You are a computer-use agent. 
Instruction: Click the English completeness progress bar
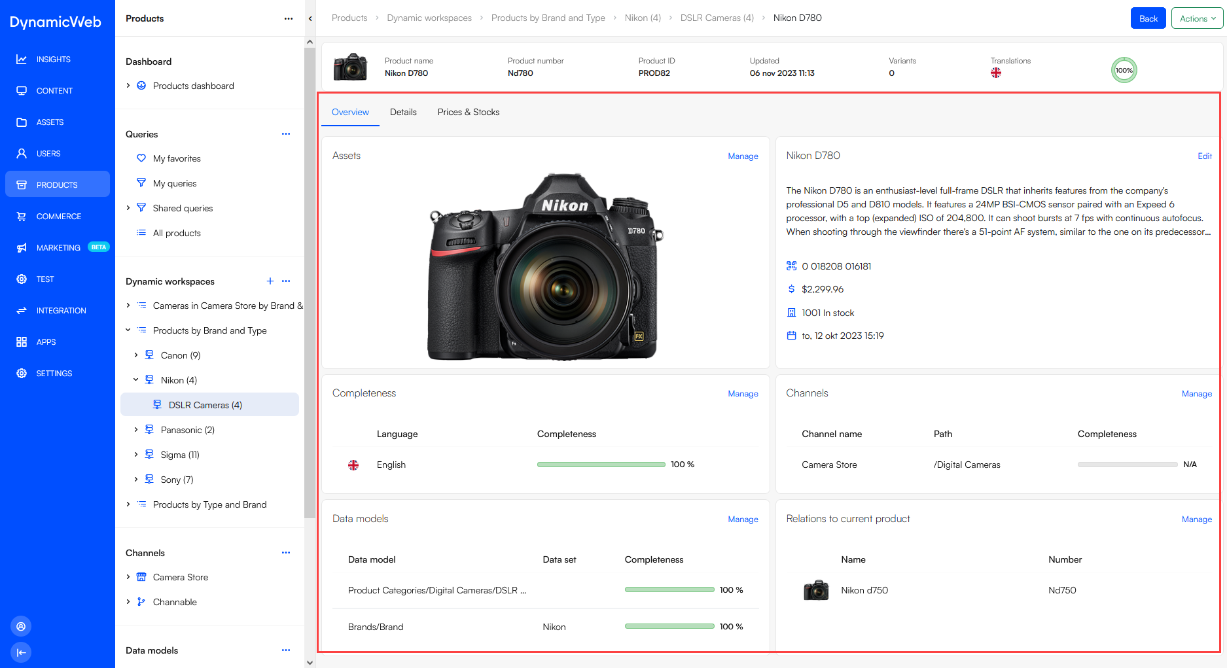pos(601,465)
